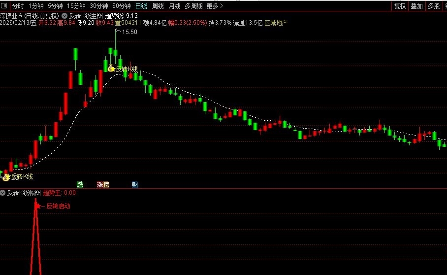Click the 2026/02/13/五 date text
Screen dimensions: 447x275
coord(18,23)
